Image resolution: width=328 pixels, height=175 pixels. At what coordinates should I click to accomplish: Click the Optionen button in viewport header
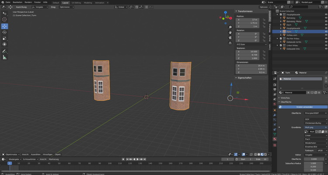264,7
